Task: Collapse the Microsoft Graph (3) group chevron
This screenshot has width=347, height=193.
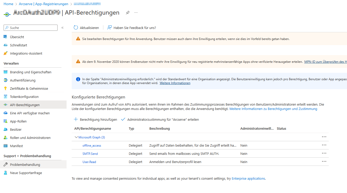Action: click(76, 137)
